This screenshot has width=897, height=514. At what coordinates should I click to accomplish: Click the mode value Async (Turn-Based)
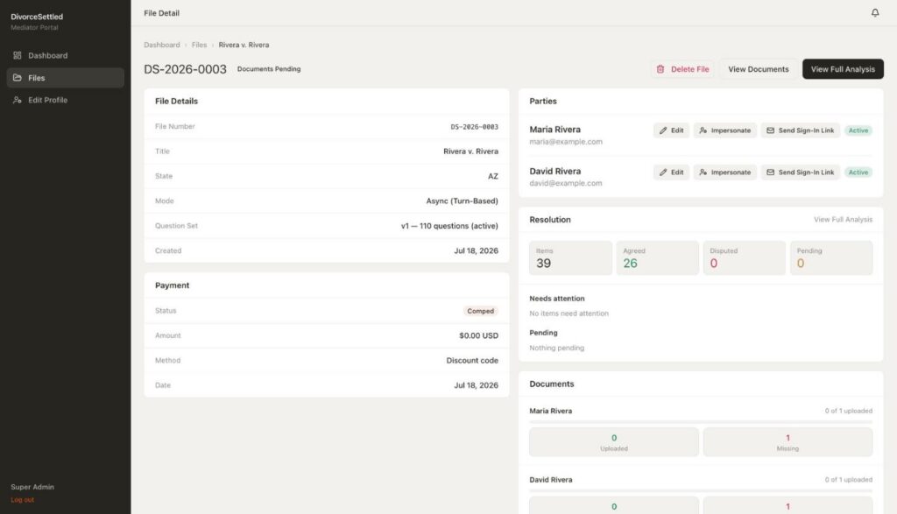463,201
